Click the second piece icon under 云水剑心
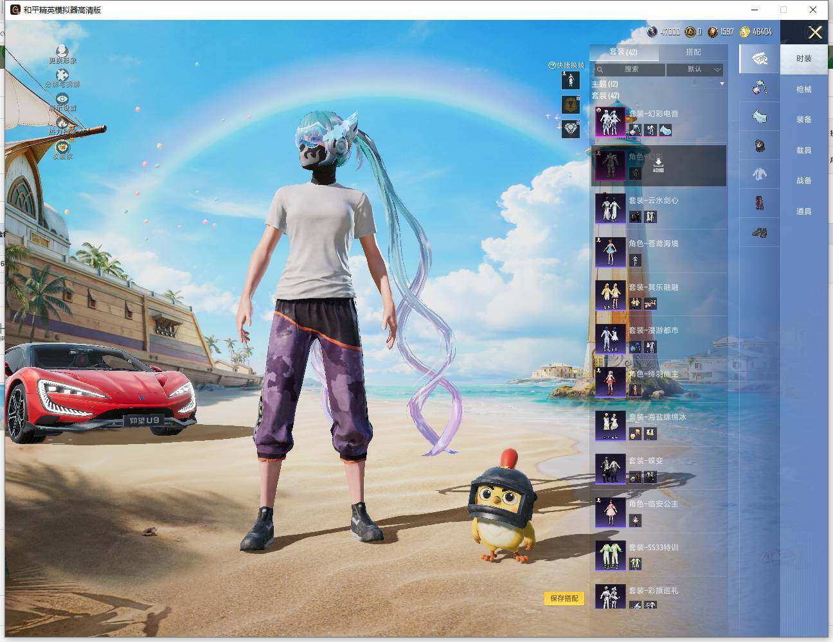The image size is (833, 642). (650, 217)
